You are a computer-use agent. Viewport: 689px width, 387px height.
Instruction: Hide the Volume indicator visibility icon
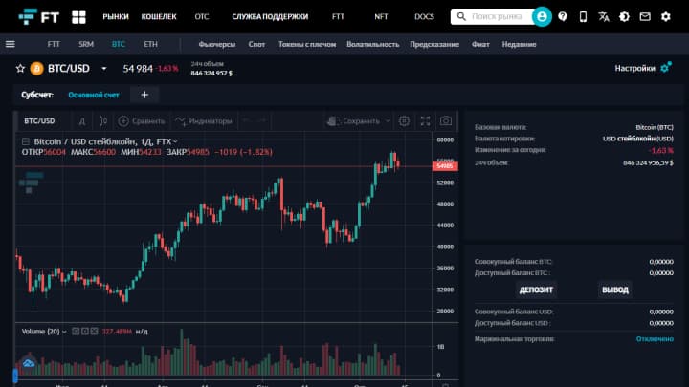coord(76,332)
